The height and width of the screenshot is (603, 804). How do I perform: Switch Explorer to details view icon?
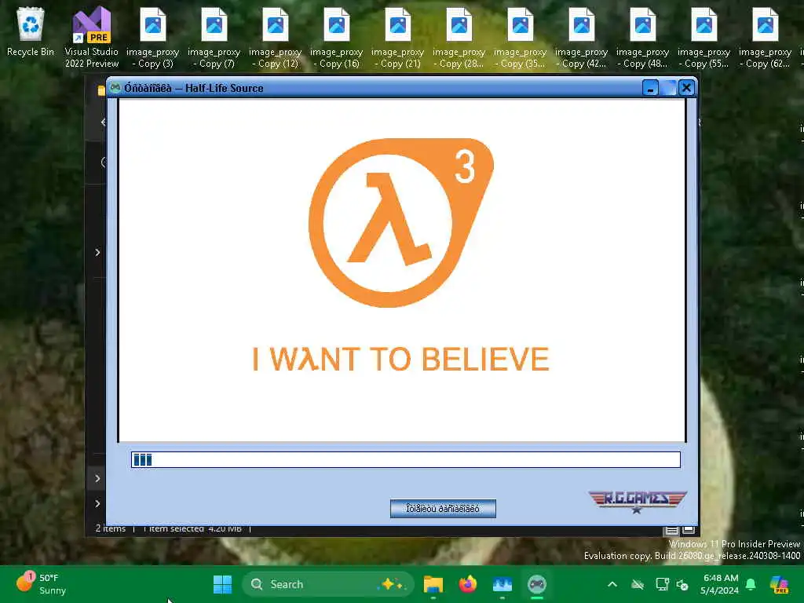point(672,530)
